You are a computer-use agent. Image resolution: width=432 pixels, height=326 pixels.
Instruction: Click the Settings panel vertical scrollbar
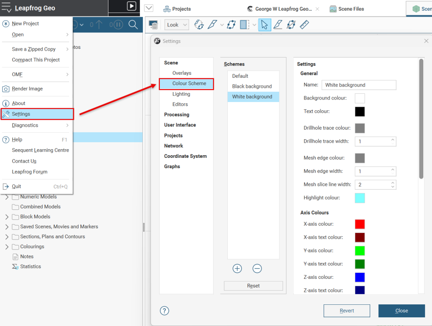click(x=421, y=118)
